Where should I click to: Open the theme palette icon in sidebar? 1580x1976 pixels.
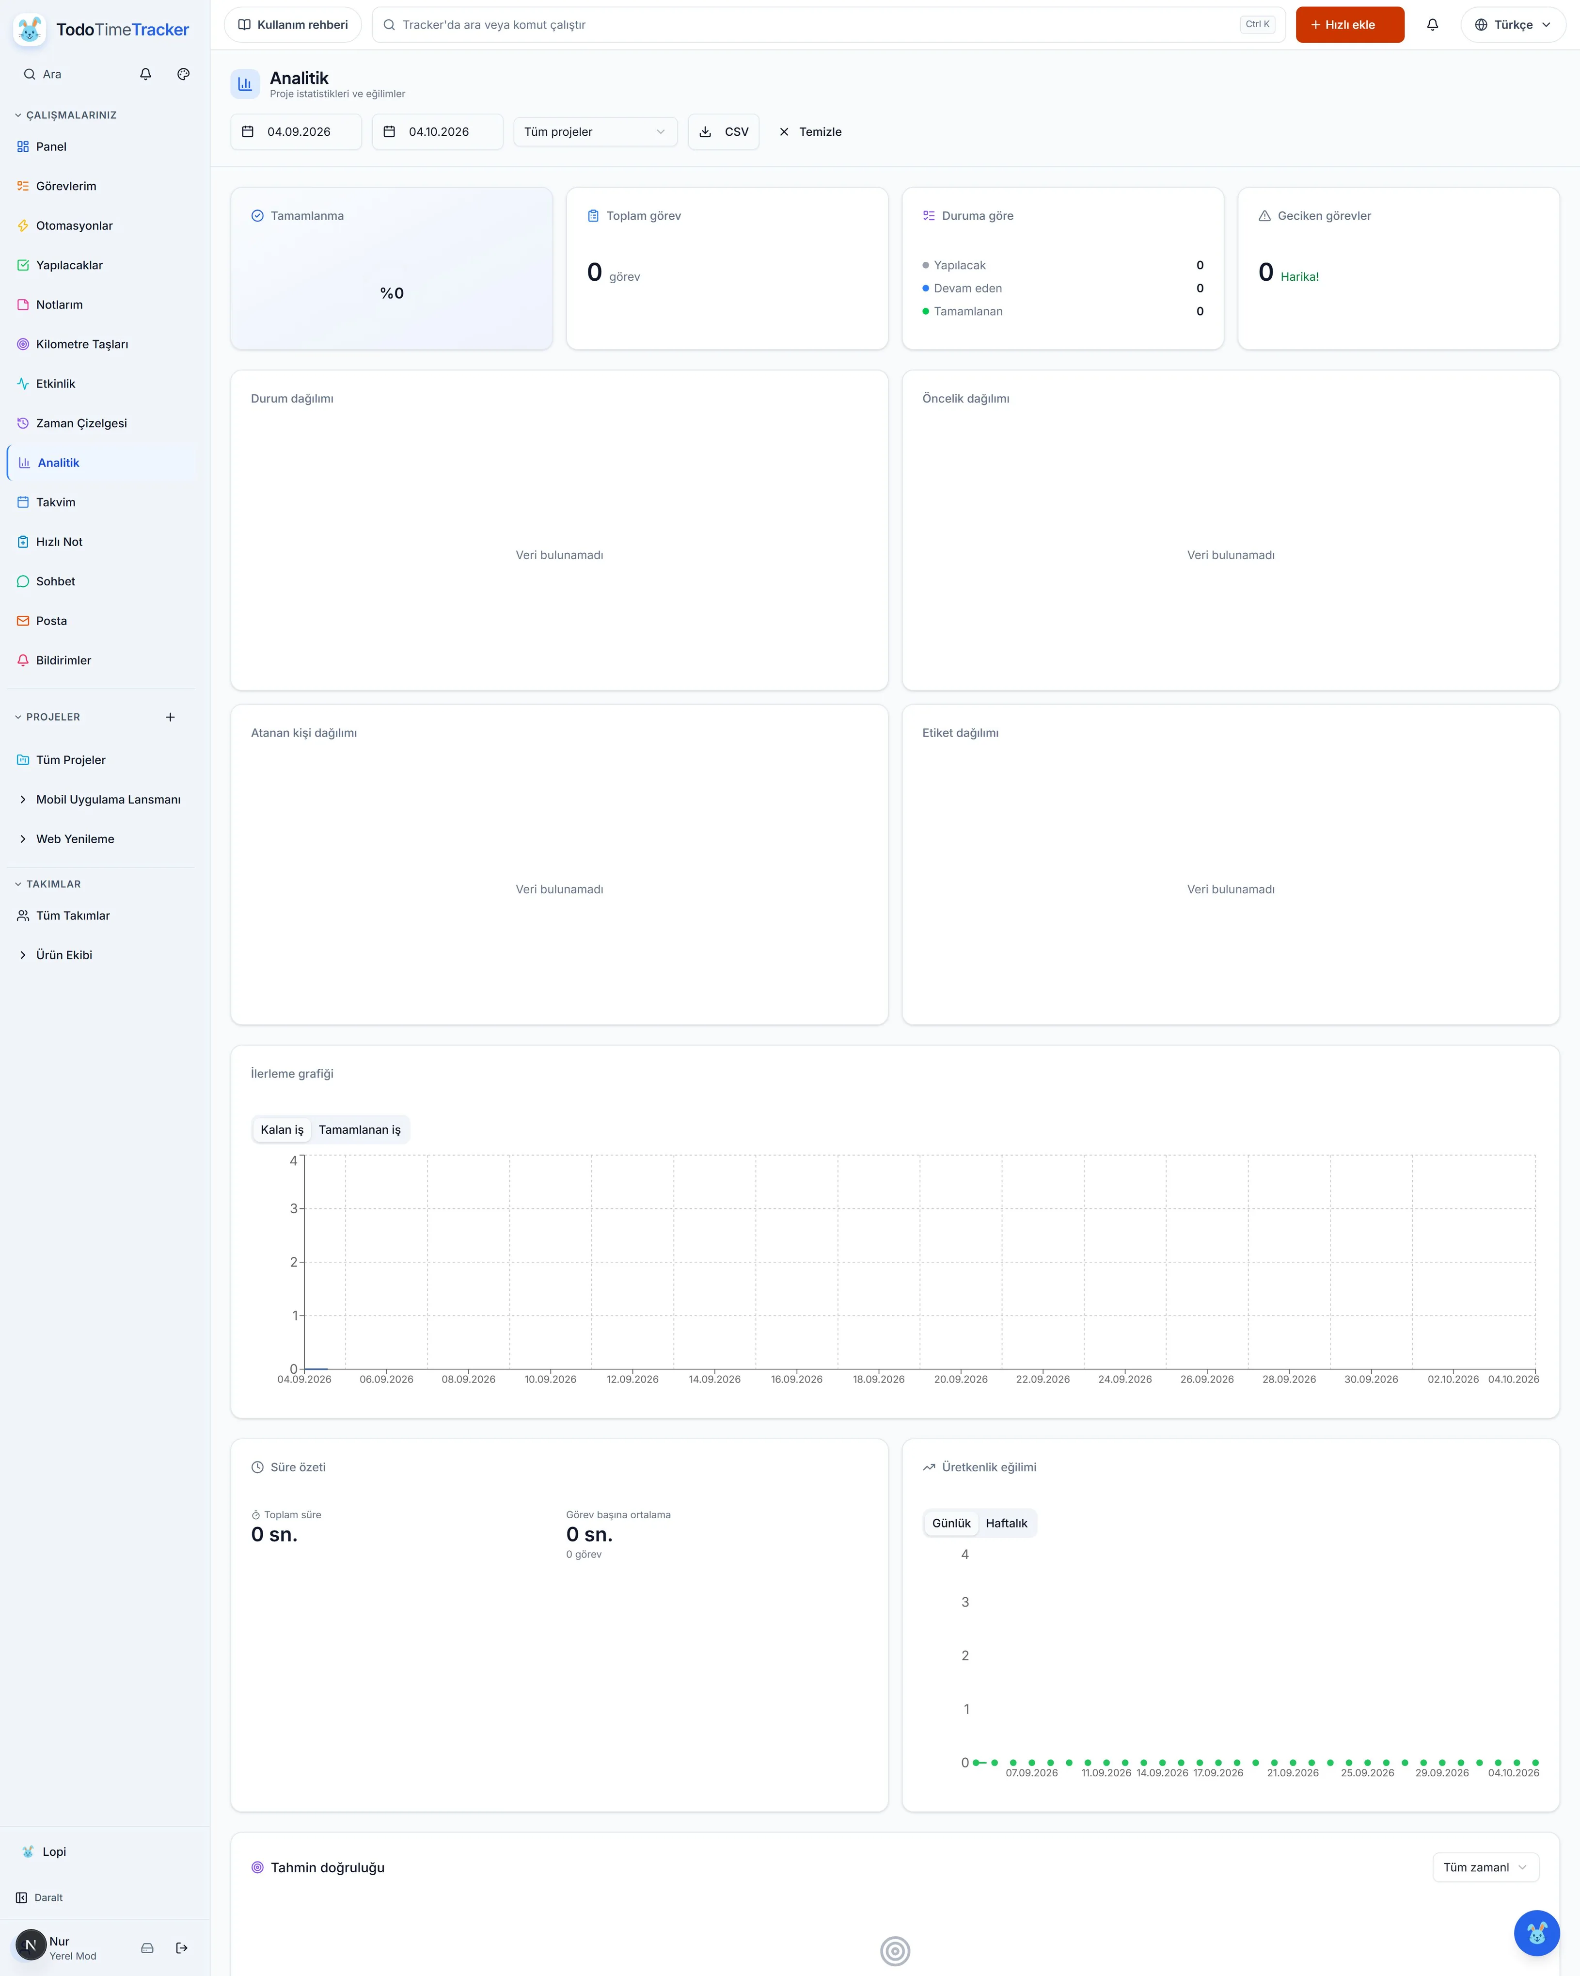click(x=183, y=74)
